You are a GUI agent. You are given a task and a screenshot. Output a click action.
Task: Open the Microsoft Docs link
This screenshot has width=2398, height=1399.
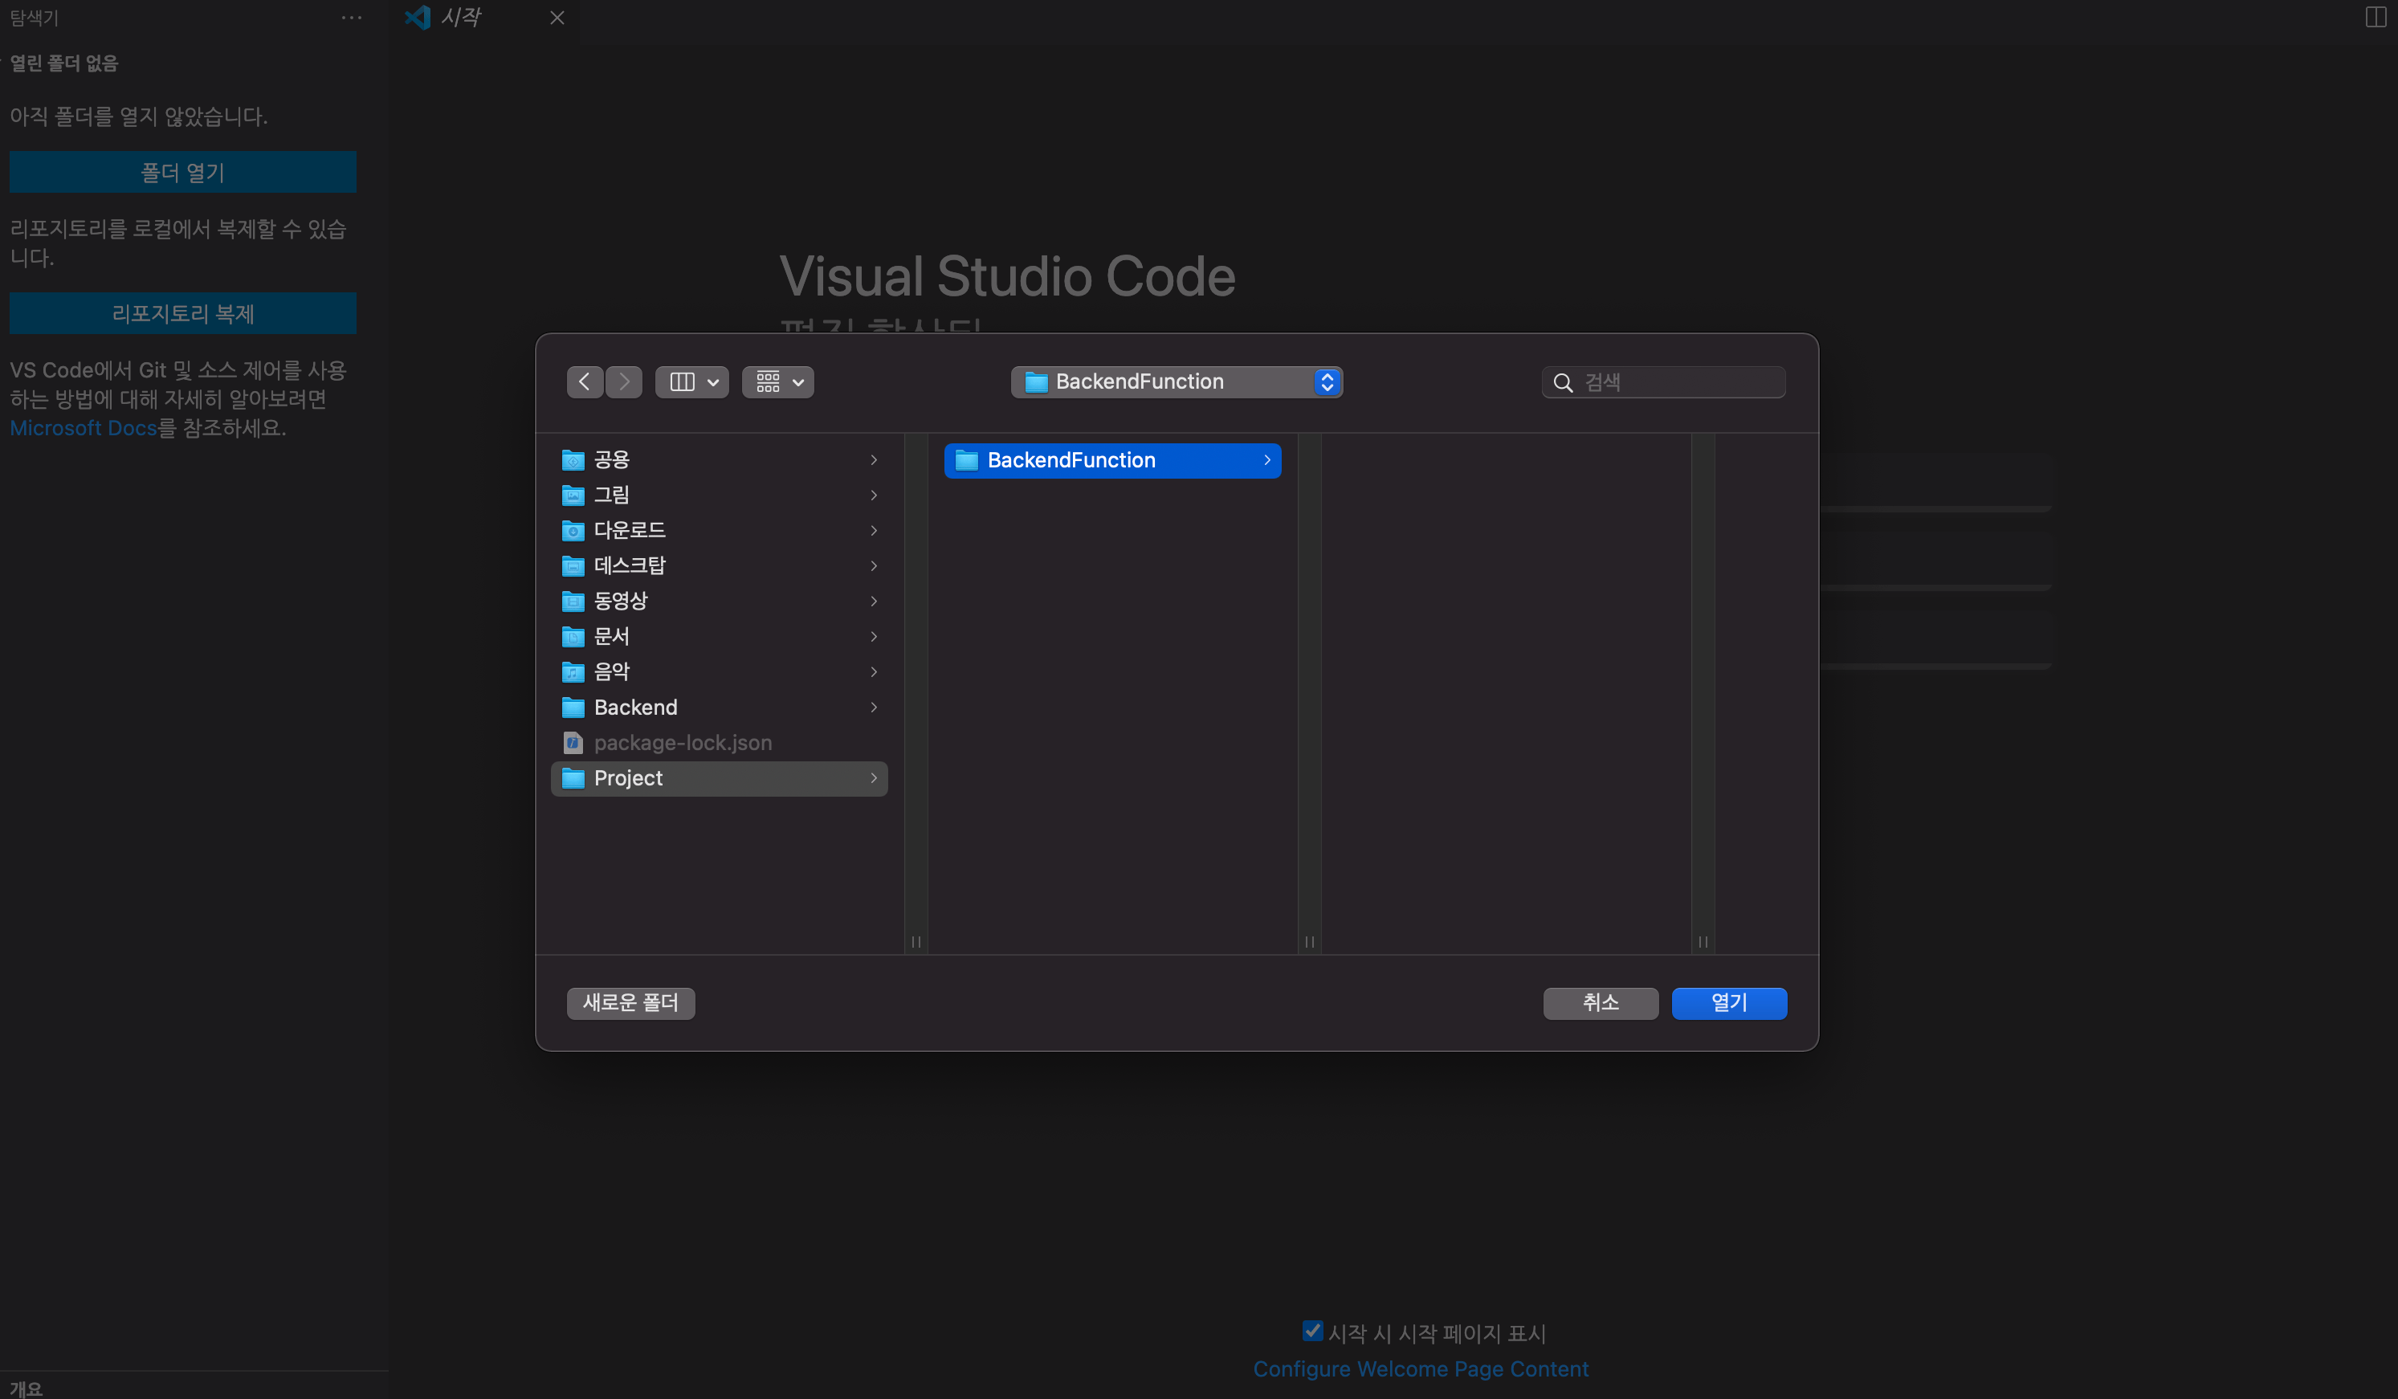click(83, 428)
